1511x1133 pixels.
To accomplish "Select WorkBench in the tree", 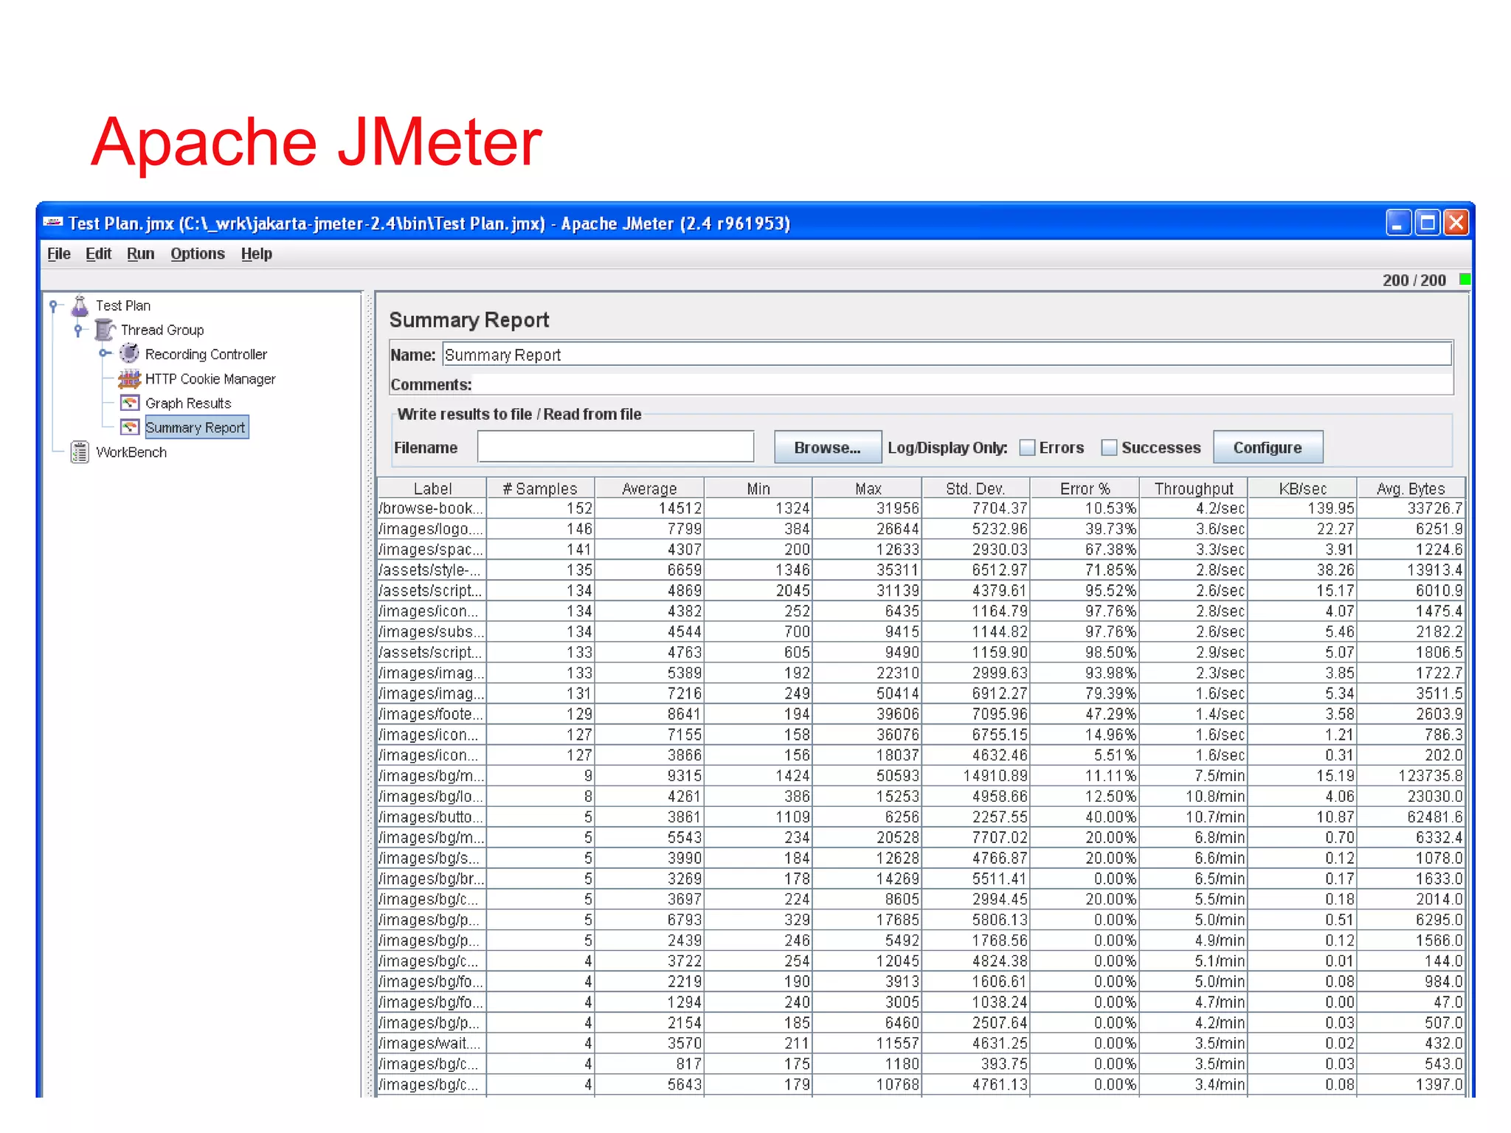I will point(131,453).
